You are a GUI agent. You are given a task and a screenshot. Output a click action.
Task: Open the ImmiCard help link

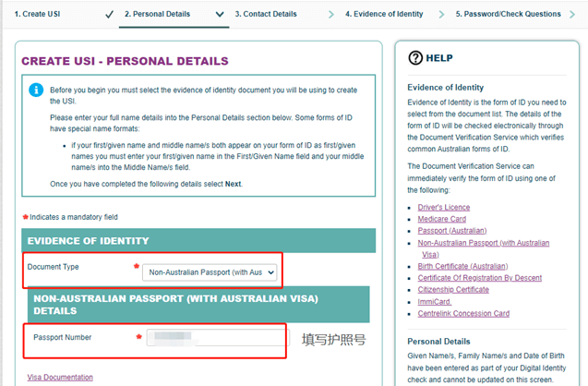(435, 302)
